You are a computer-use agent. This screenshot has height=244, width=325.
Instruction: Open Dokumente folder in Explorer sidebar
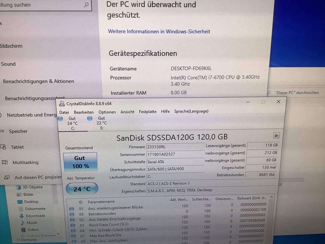35,208
